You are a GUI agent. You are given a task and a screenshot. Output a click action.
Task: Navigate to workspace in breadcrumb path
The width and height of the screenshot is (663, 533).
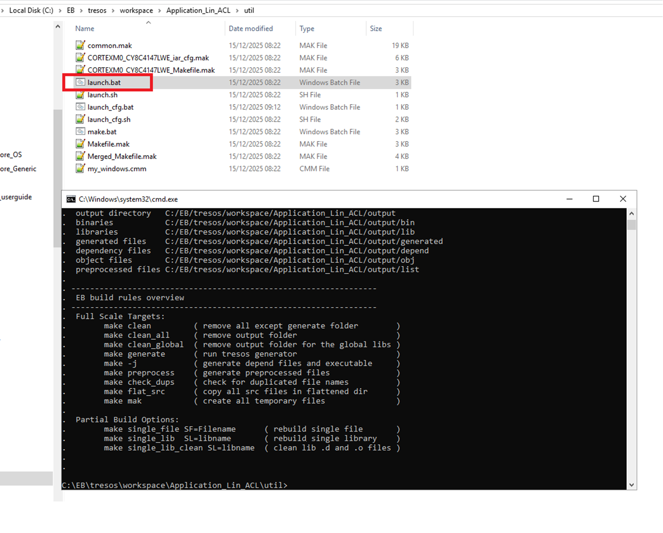point(136,10)
